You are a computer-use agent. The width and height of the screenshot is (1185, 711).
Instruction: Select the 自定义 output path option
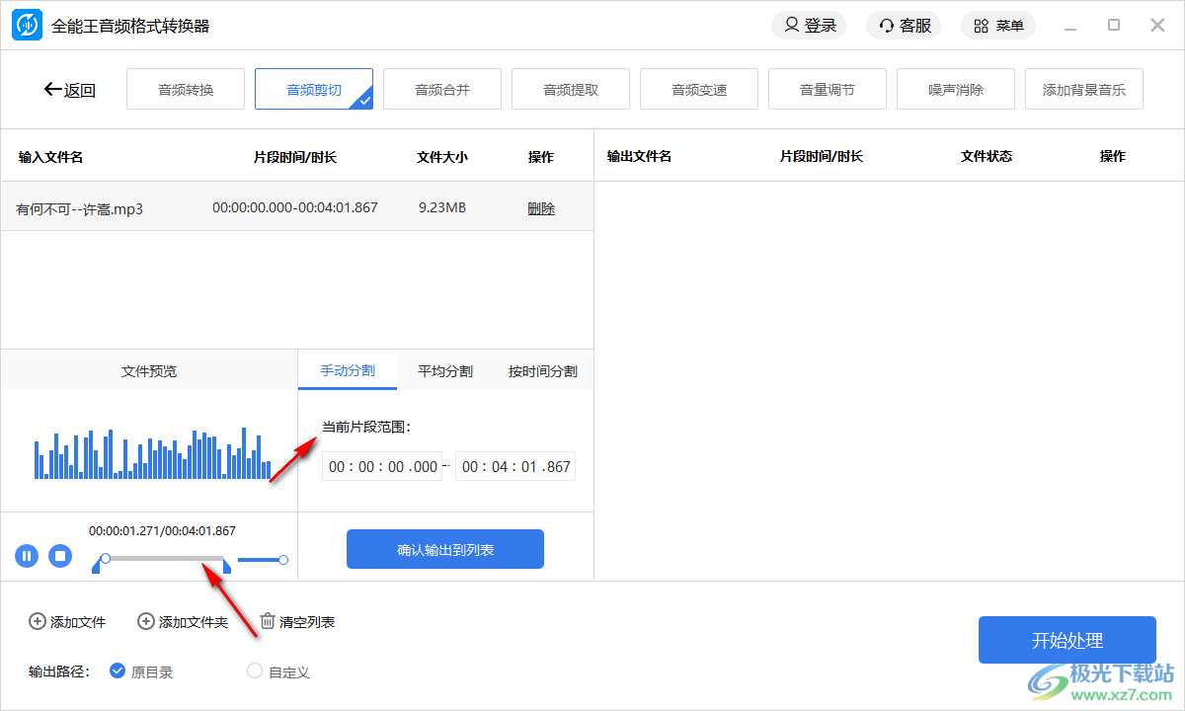254,671
